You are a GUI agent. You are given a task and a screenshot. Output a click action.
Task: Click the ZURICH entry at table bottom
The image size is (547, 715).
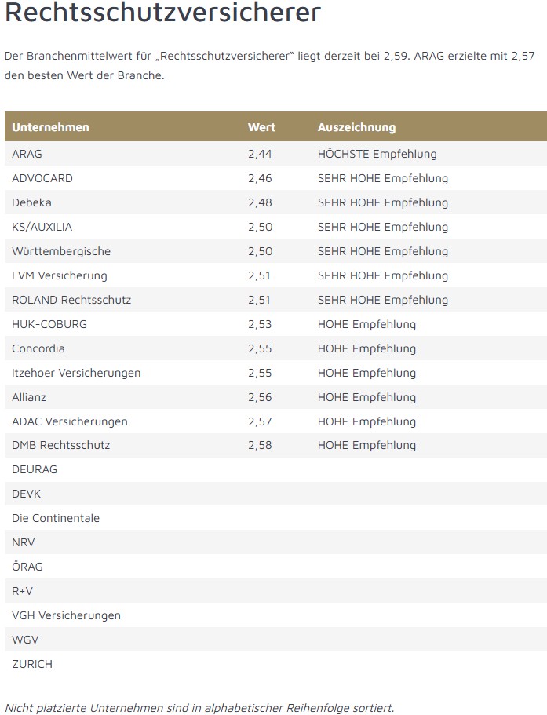click(32, 664)
